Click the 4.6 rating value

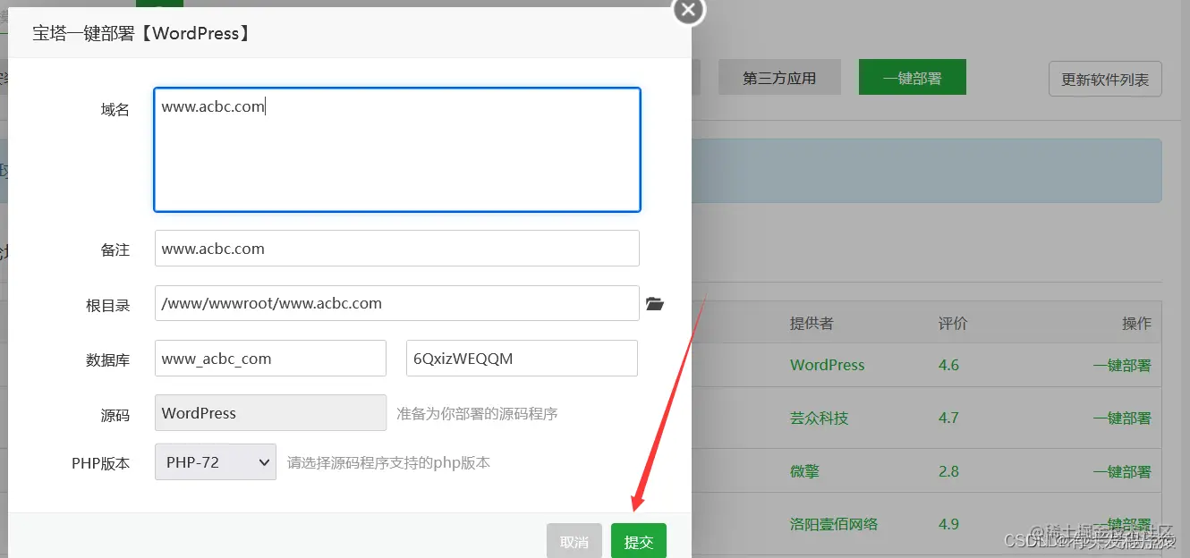[x=948, y=365]
